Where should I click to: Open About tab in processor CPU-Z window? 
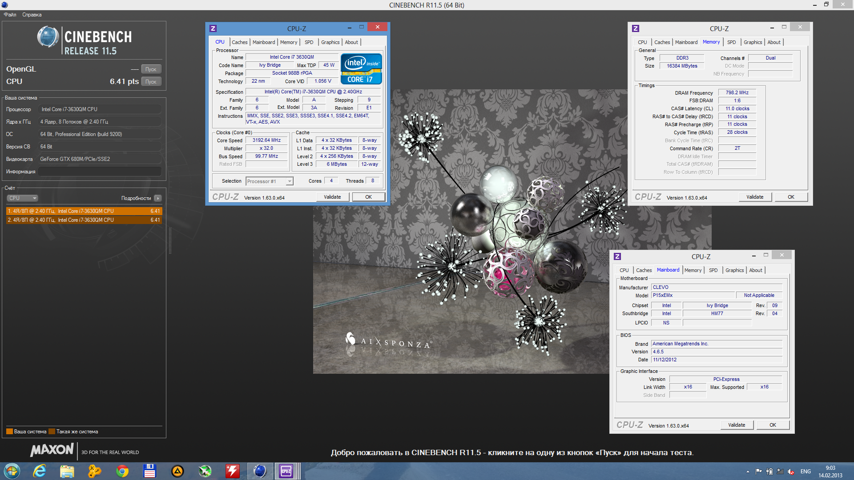351,42
